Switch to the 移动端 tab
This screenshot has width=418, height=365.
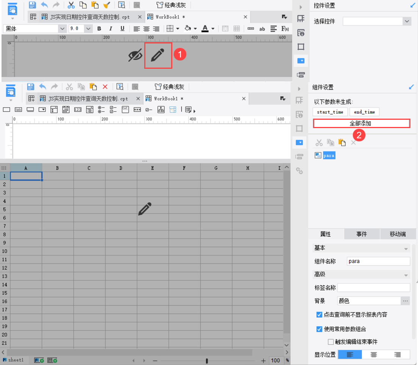point(398,234)
